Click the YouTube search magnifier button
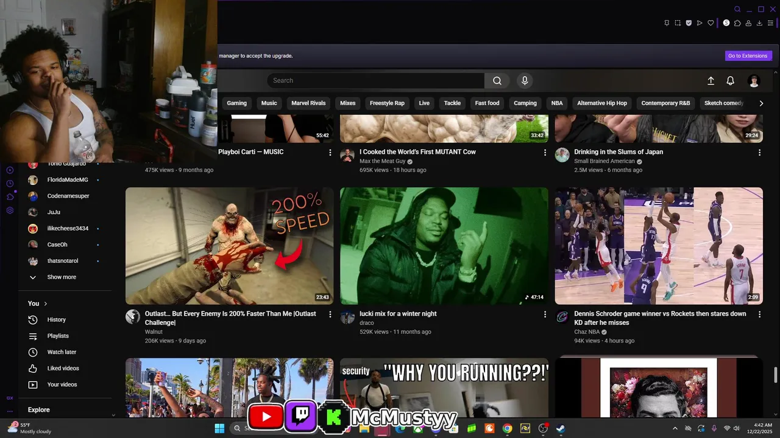Image resolution: width=780 pixels, height=438 pixels. 497,80
